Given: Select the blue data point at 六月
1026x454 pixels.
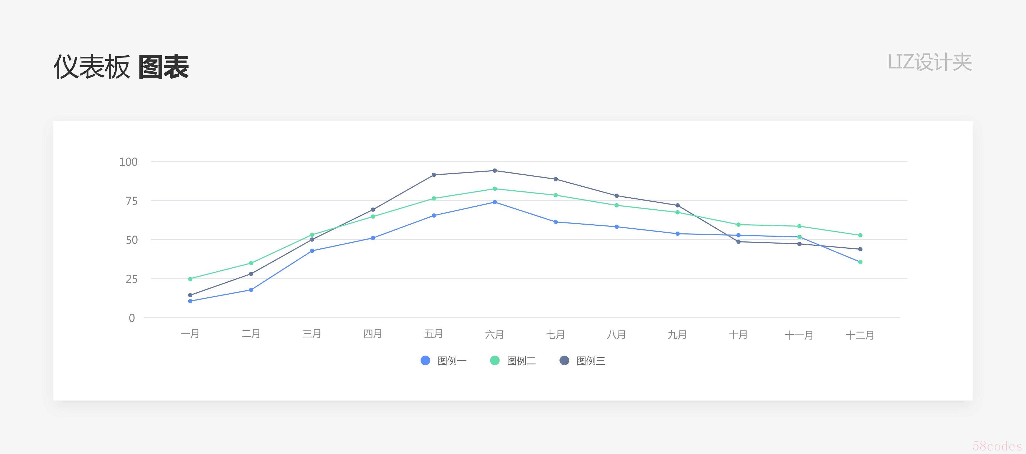Looking at the screenshot, I should click(x=495, y=202).
